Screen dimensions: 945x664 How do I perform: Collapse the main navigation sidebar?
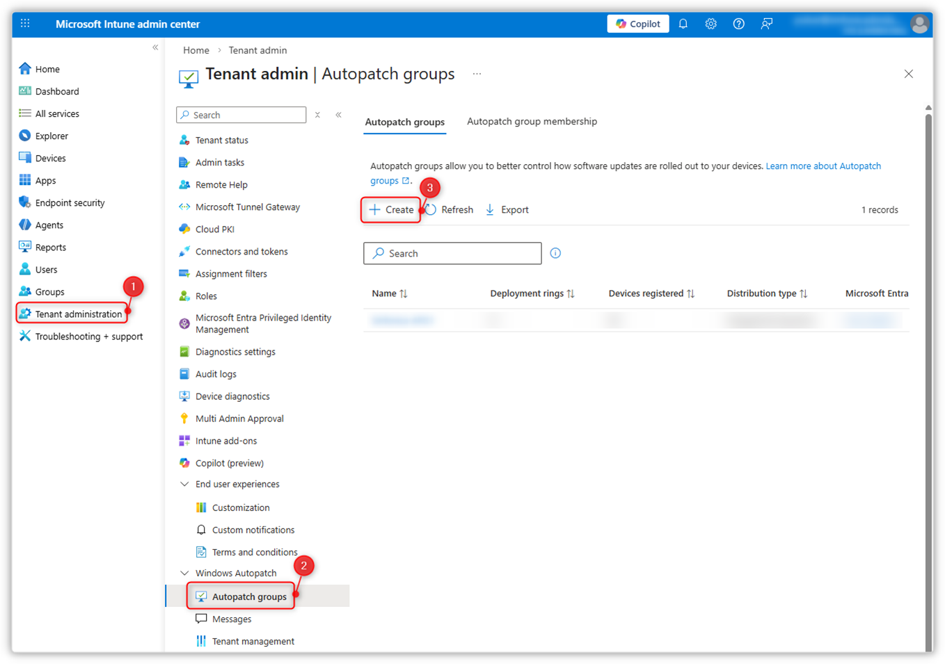(x=155, y=47)
